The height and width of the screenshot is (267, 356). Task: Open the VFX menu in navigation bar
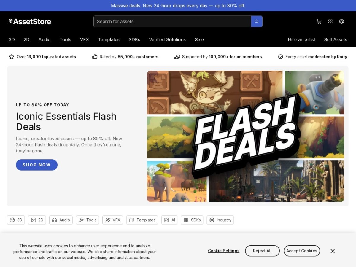pos(85,39)
